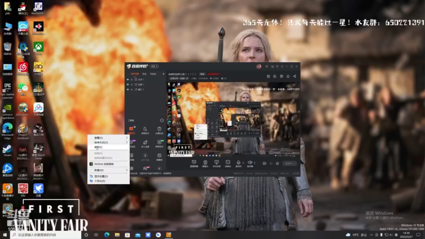Select the GeForce Experience desktop icon

[x=7, y=111]
